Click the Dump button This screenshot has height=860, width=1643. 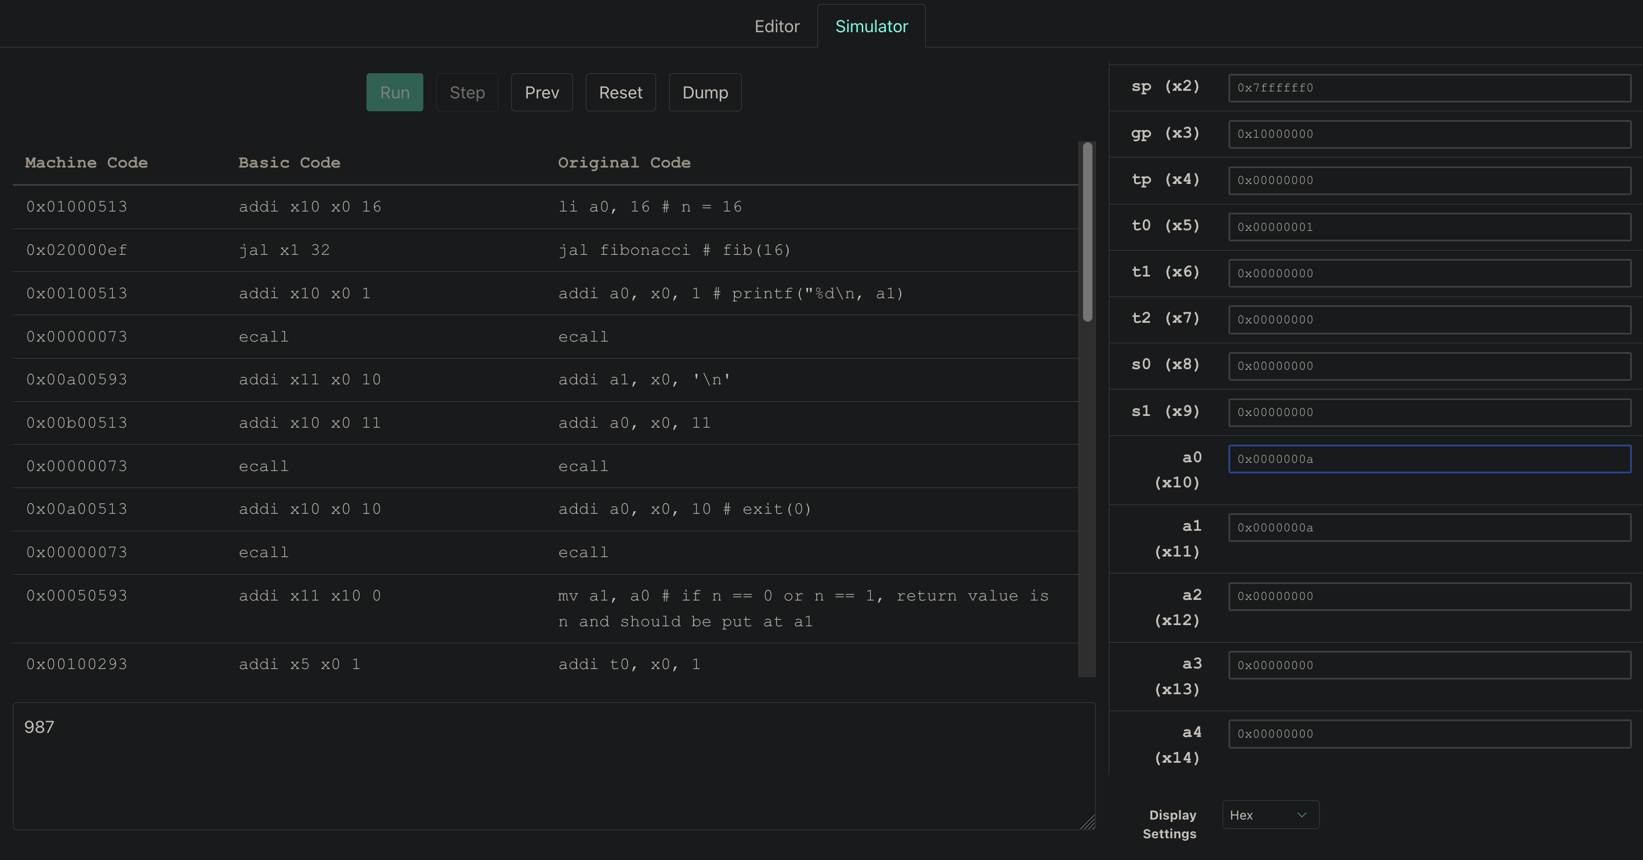[x=705, y=93]
